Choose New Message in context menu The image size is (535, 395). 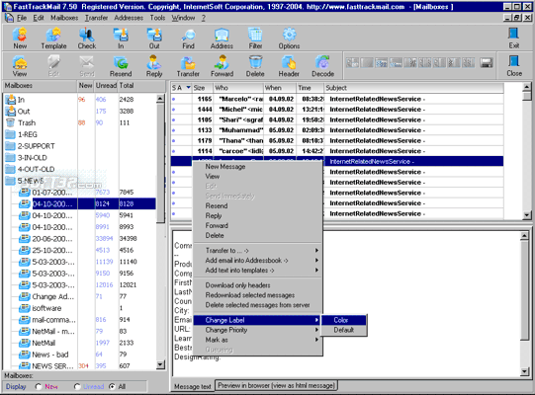(x=257, y=167)
